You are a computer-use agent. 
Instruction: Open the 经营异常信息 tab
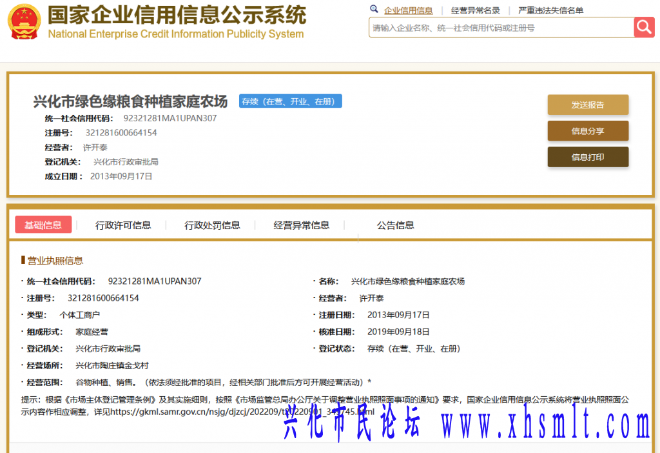point(302,225)
